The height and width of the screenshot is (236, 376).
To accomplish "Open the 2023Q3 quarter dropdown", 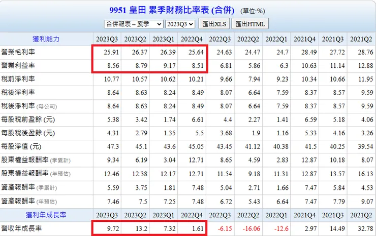I will [x=180, y=24].
